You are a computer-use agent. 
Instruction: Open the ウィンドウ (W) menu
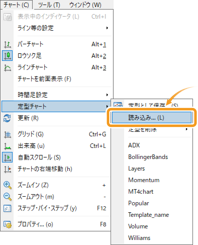(85, 5)
